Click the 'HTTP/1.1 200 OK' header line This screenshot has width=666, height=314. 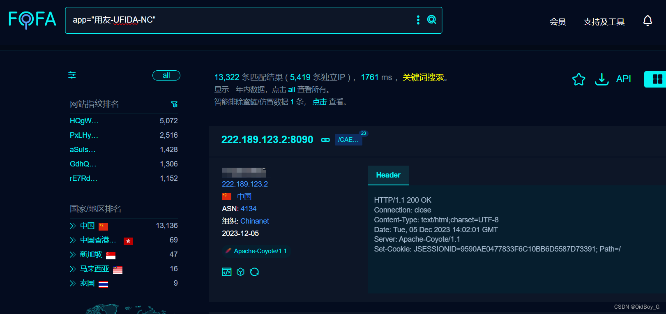pos(403,200)
